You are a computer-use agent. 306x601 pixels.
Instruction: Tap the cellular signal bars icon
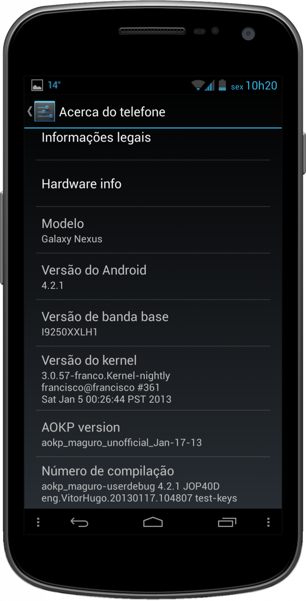tap(210, 85)
